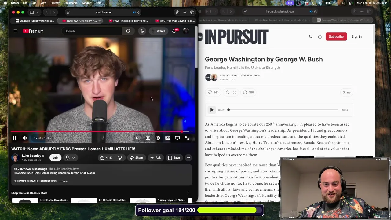
Task: Open 'Justice Department lists' tab in Substack window
Action: pos(282,20)
